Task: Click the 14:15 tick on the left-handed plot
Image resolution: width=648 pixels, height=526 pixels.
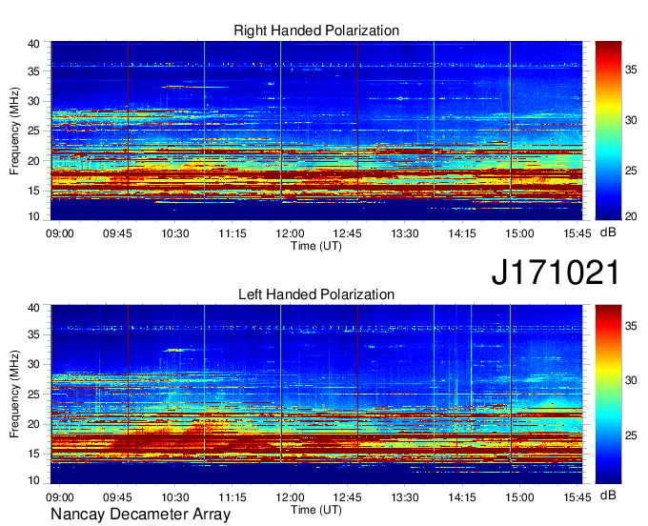Action: (x=462, y=497)
